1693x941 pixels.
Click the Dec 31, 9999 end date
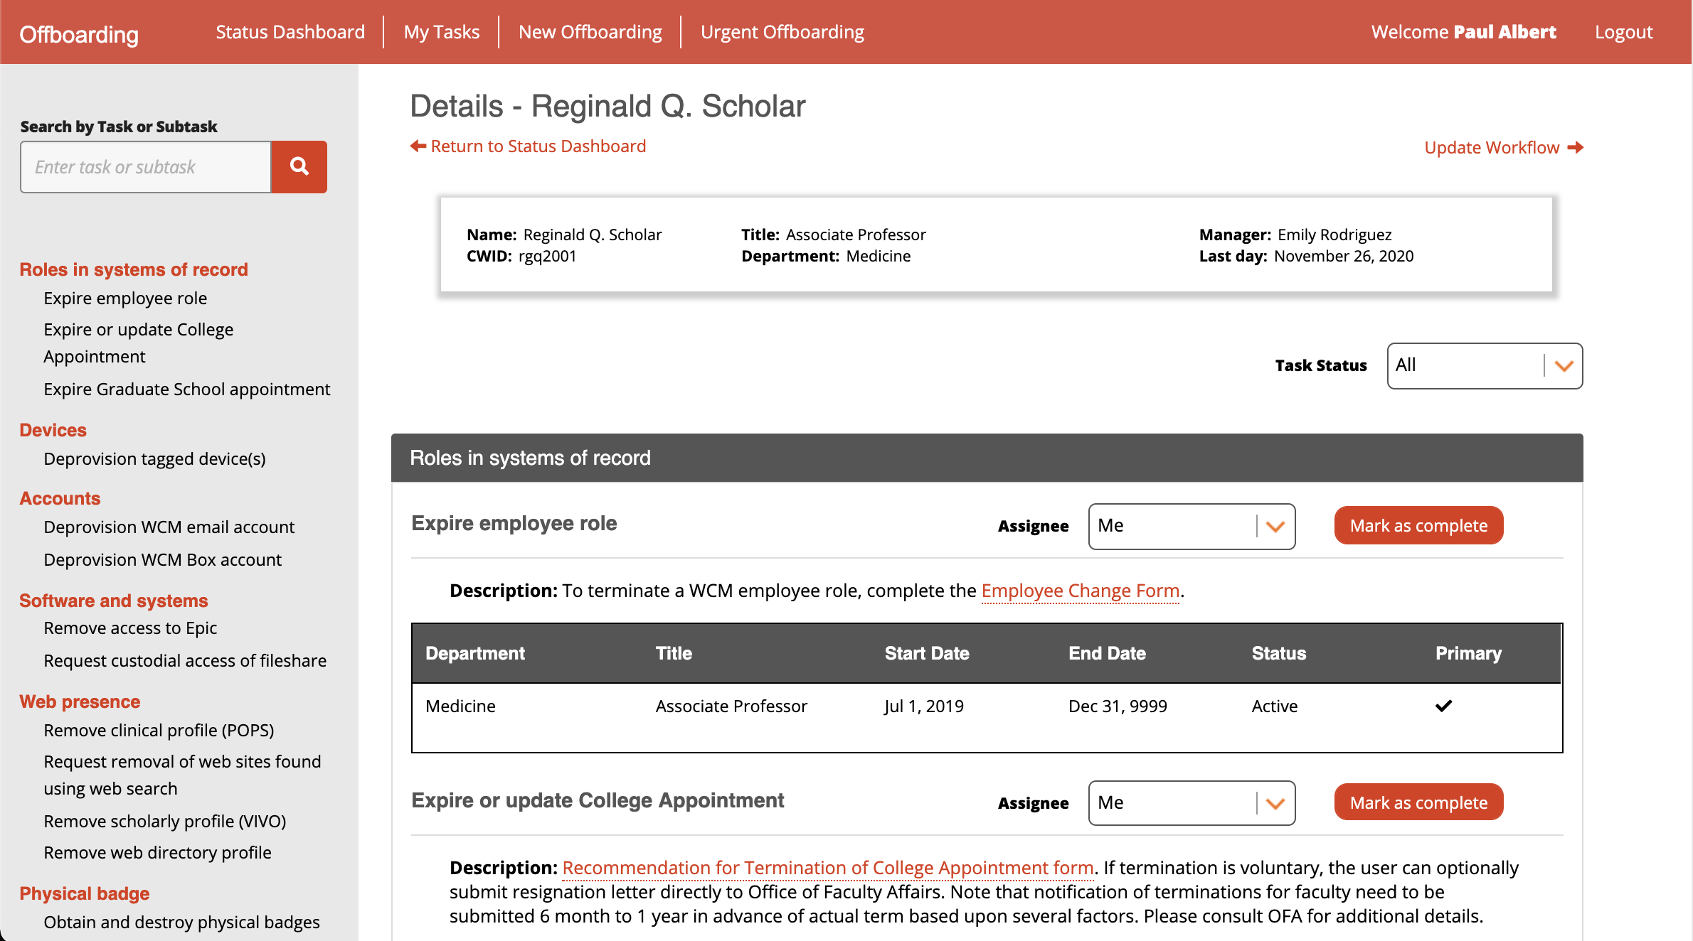click(x=1118, y=706)
